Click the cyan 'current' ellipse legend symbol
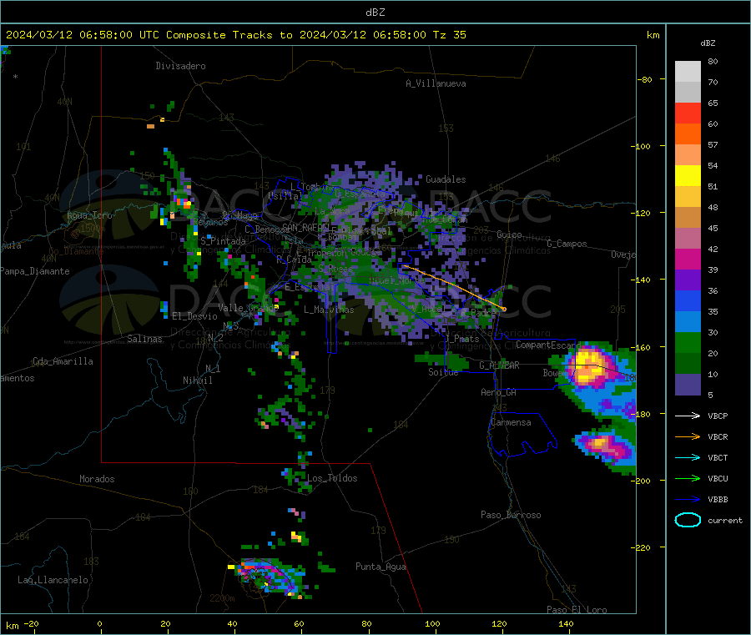751x635 pixels. 688,520
